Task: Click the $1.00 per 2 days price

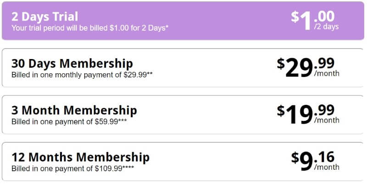Action: [315, 21]
